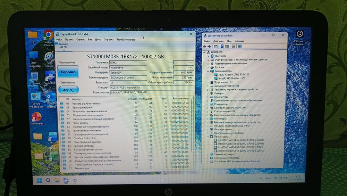This screenshot has height=196, width=347.
Task: Select Температура воздушного потока attribute row
Action: point(126,153)
